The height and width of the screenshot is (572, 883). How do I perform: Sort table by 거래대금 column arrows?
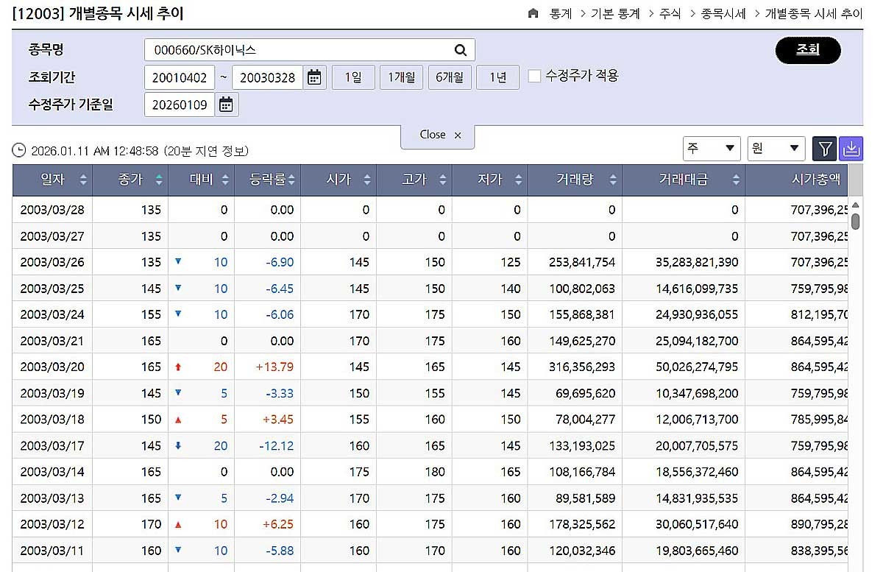[735, 180]
